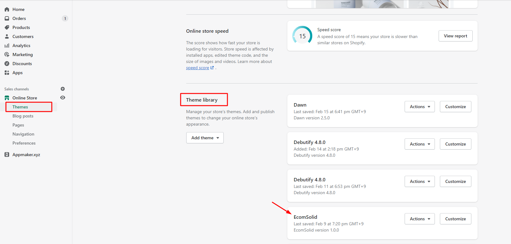Click the Sales channels heading
The image size is (511, 244).
[x=17, y=89]
